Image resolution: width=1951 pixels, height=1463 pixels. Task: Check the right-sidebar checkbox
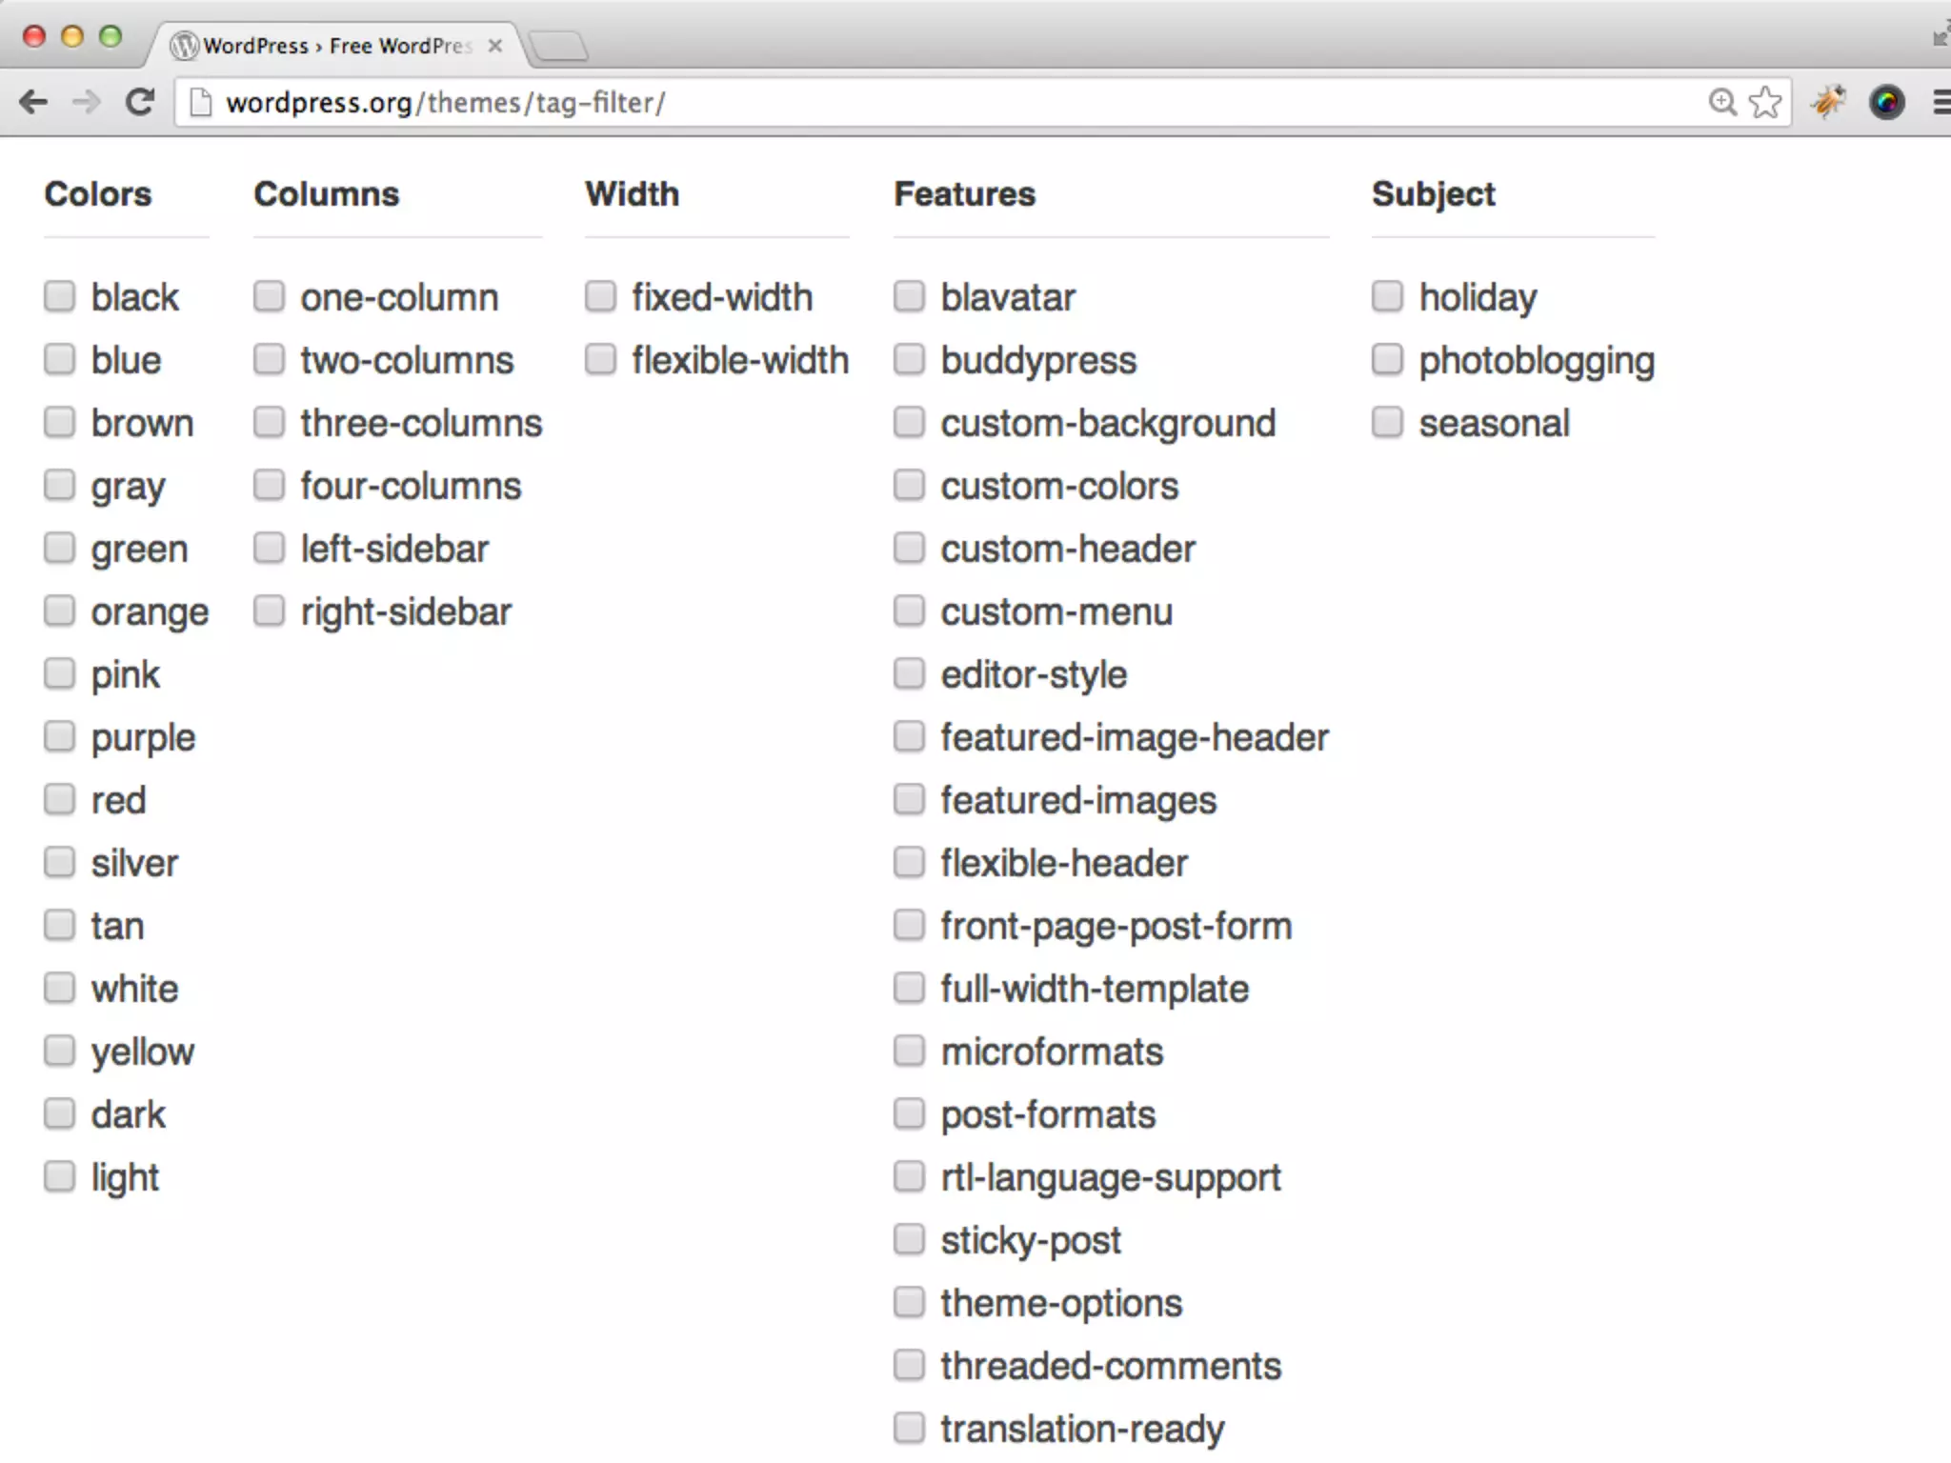click(270, 611)
